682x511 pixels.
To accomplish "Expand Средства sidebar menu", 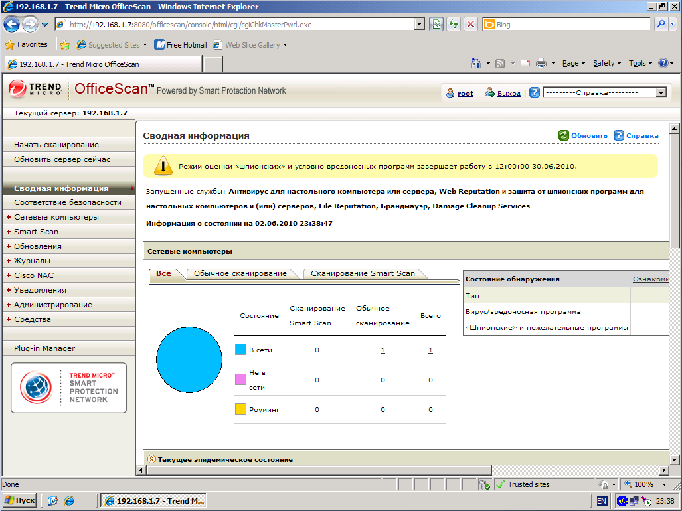I will click(x=69, y=319).
